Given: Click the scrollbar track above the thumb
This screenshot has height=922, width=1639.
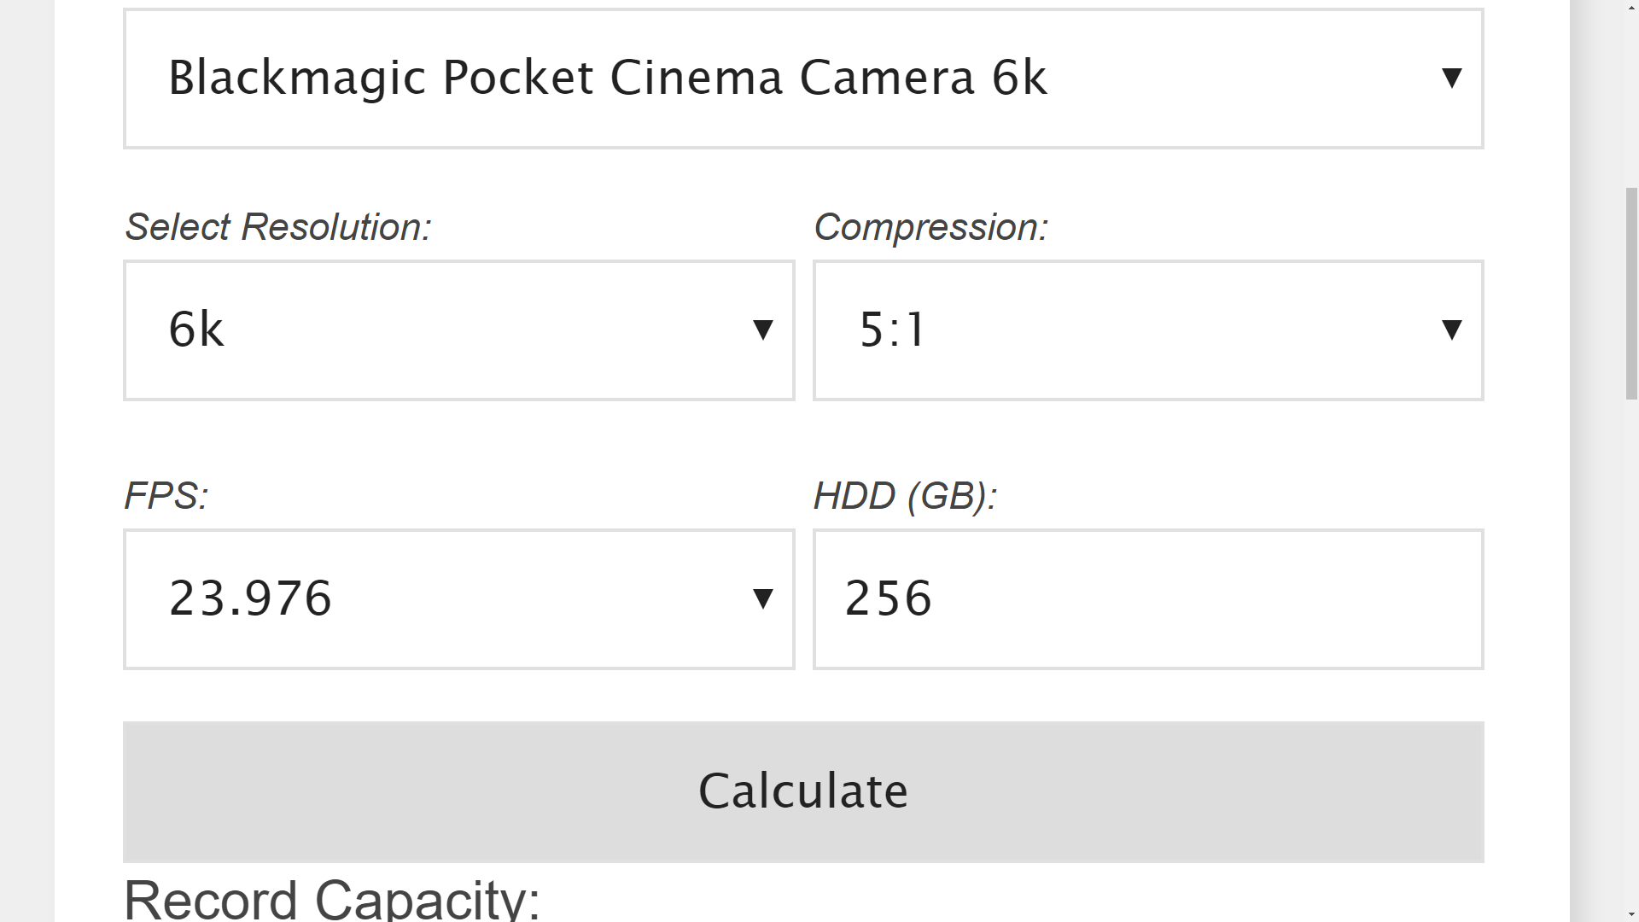Looking at the screenshot, I should (x=1631, y=94).
